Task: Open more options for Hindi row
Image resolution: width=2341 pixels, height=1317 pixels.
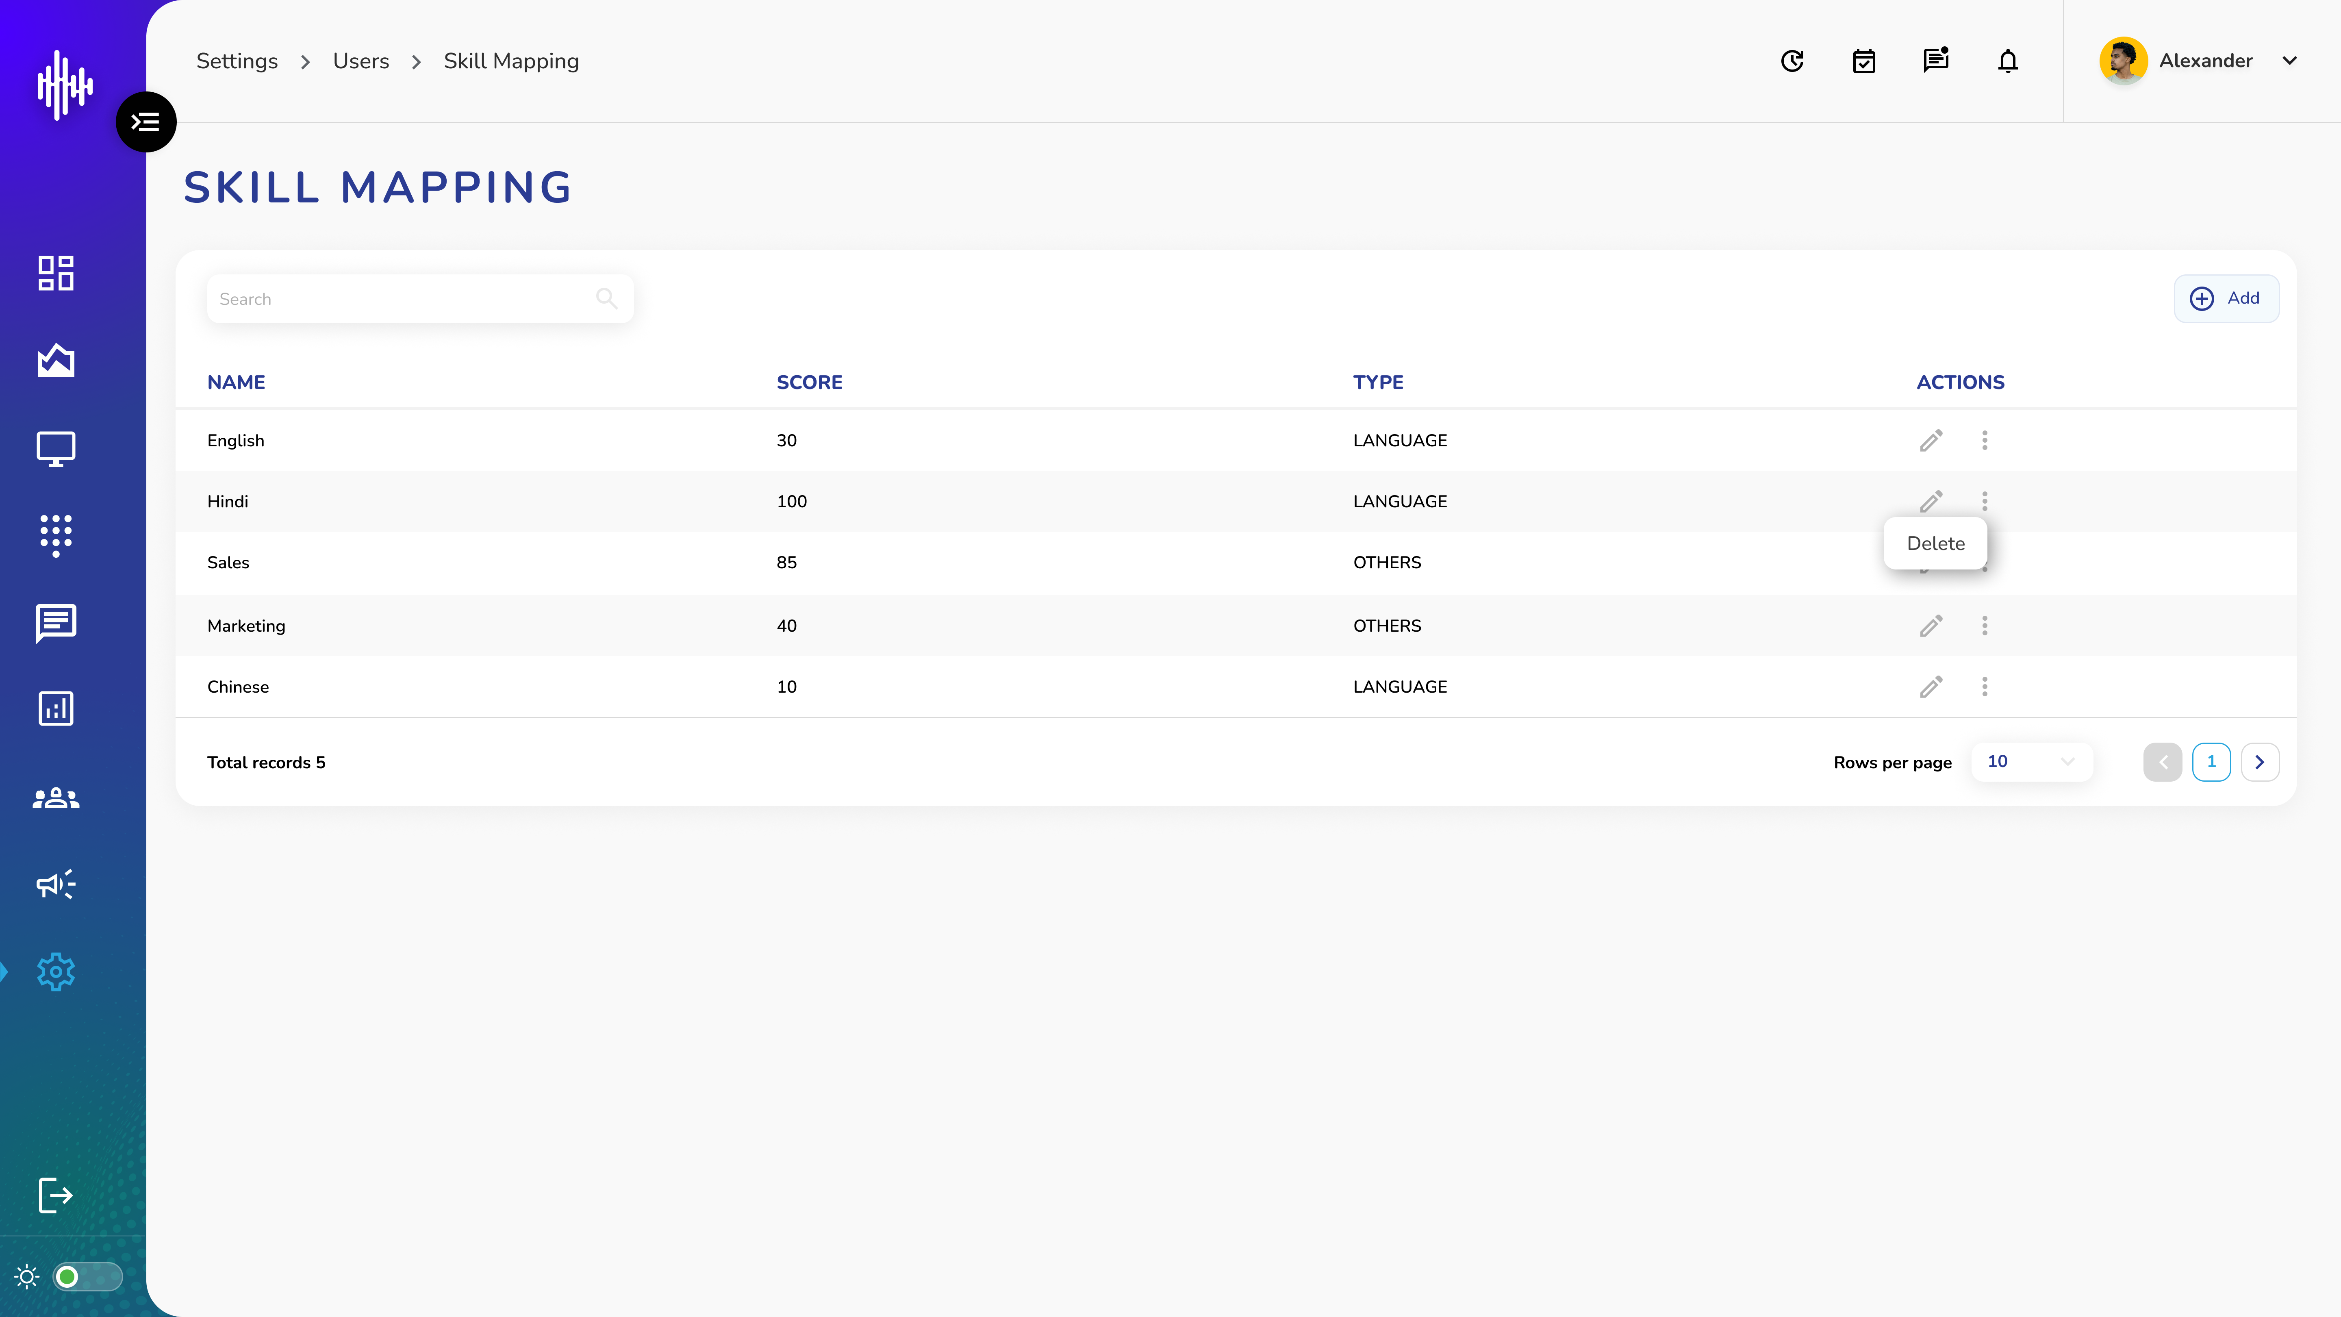Action: click(1985, 501)
